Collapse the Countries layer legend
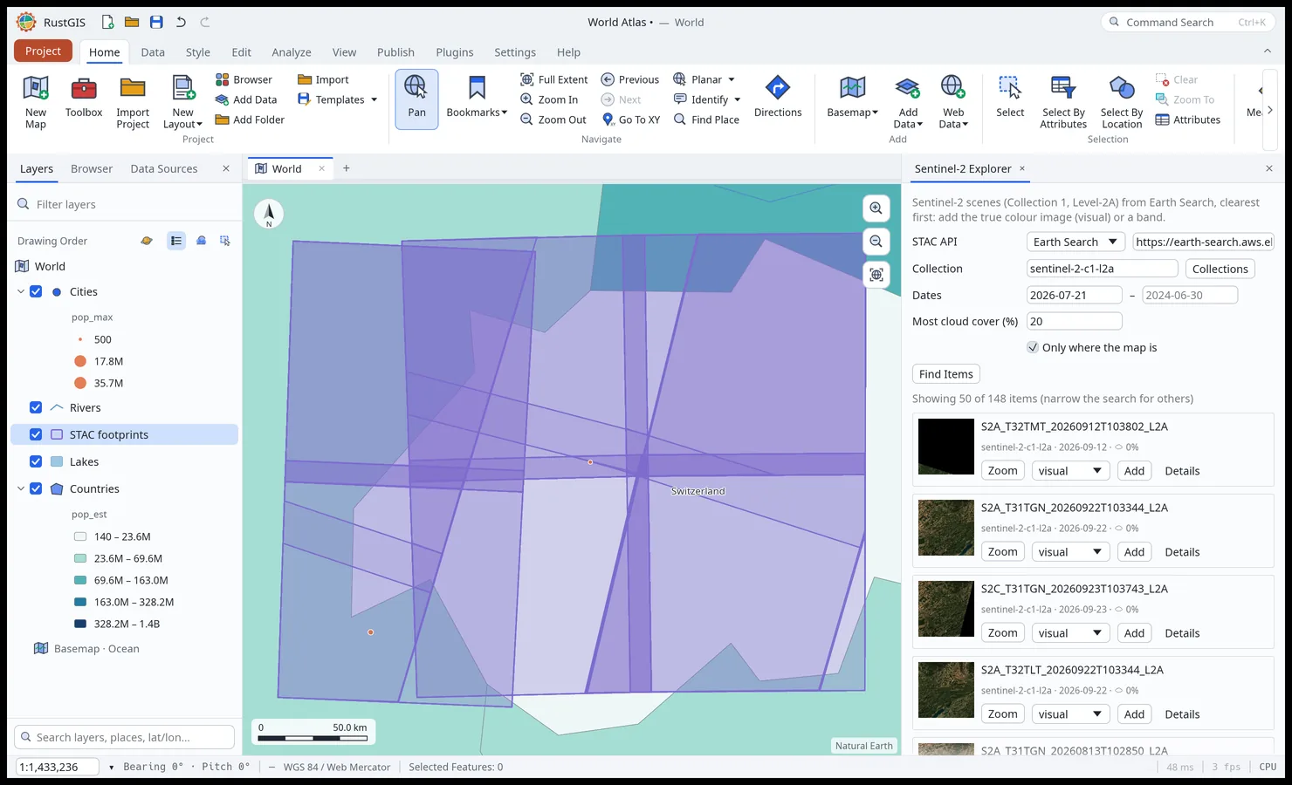 click(21, 488)
